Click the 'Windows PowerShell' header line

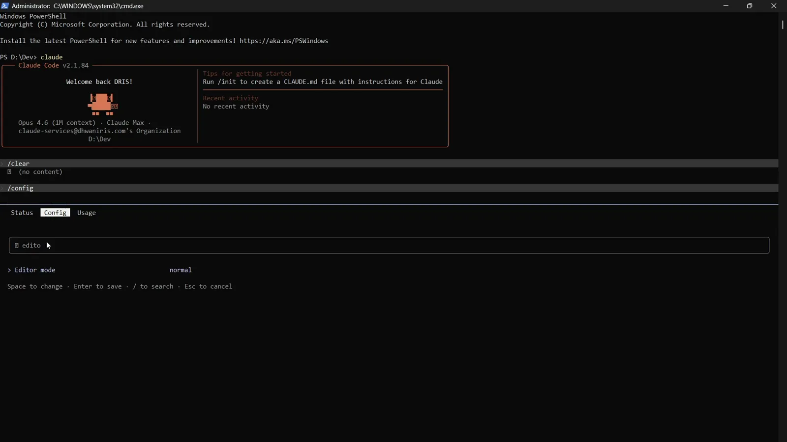click(x=33, y=16)
